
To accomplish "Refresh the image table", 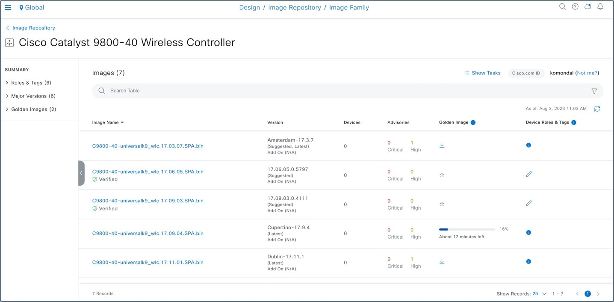I will point(597,109).
